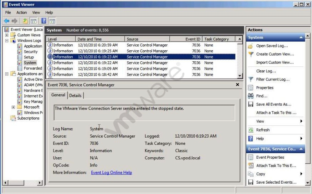
Task: Sort events by the Level column header
Action: [x=61, y=39]
